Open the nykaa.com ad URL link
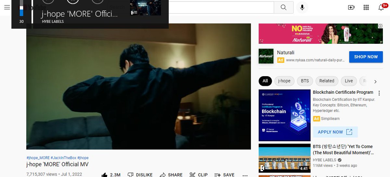Image resolution: width=390 pixels, height=177 pixels. coord(315,60)
